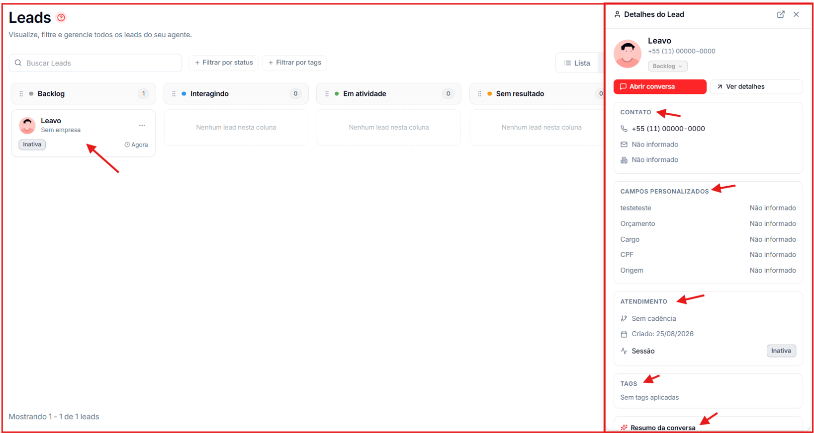The width and height of the screenshot is (814, 433).
Task: Select the Sem resultado column header
Action: click(x=537, y=94)
